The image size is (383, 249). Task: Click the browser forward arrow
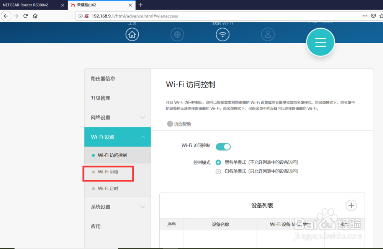click(16, 16)
